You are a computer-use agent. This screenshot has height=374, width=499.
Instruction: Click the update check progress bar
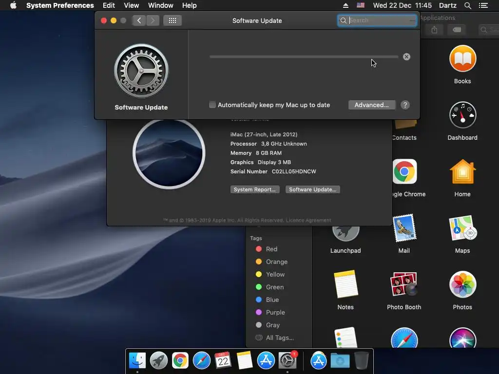point(304,56)
